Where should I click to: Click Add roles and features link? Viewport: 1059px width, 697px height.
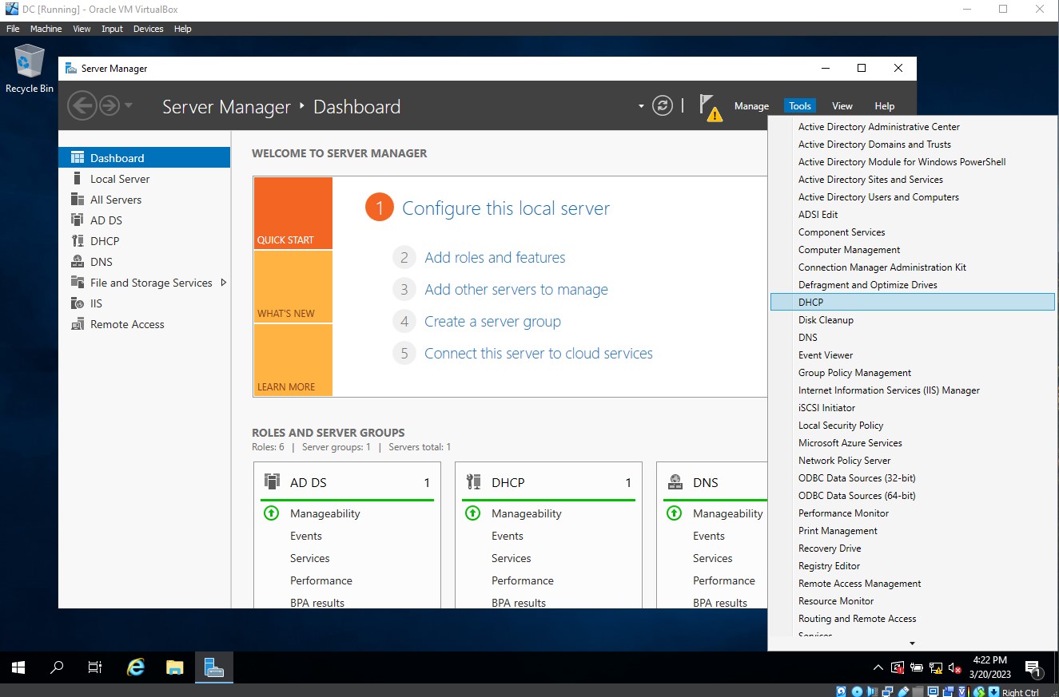coord(495,258)
